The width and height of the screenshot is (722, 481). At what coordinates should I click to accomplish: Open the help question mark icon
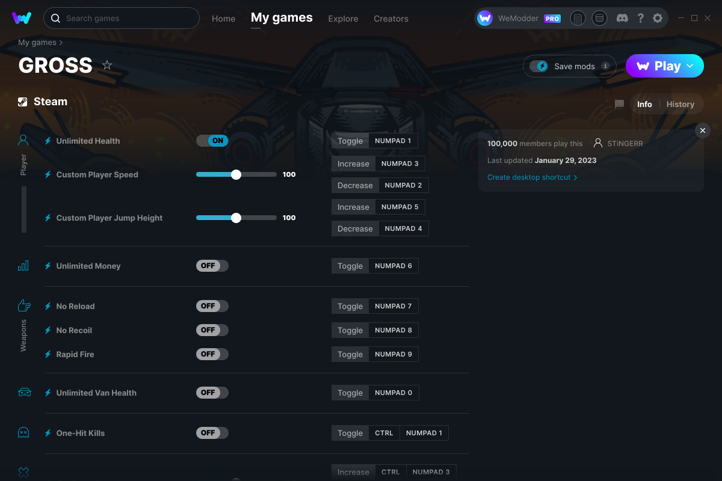click(x=641, y=18)
